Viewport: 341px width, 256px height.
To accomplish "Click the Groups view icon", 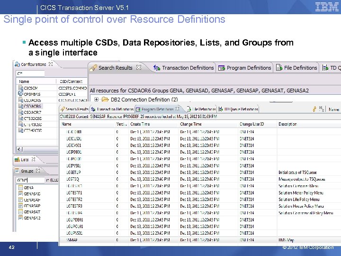I will 17,171.
